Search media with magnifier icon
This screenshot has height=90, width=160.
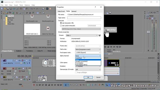[43, 13]
